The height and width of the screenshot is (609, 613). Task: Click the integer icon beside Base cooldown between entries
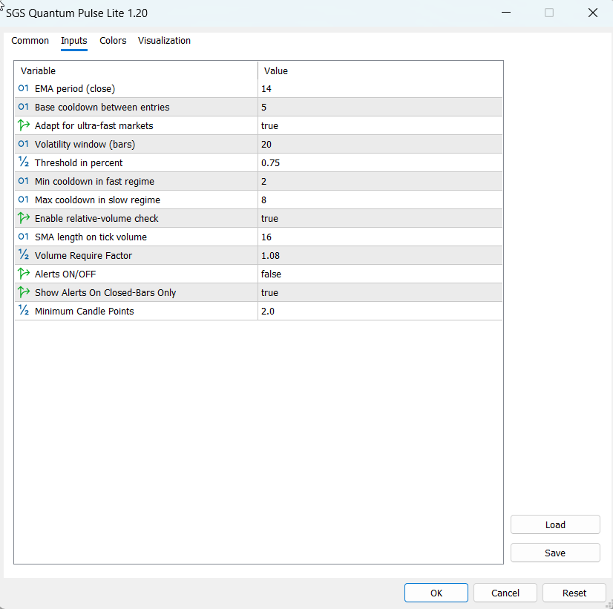tap(24, 107)
